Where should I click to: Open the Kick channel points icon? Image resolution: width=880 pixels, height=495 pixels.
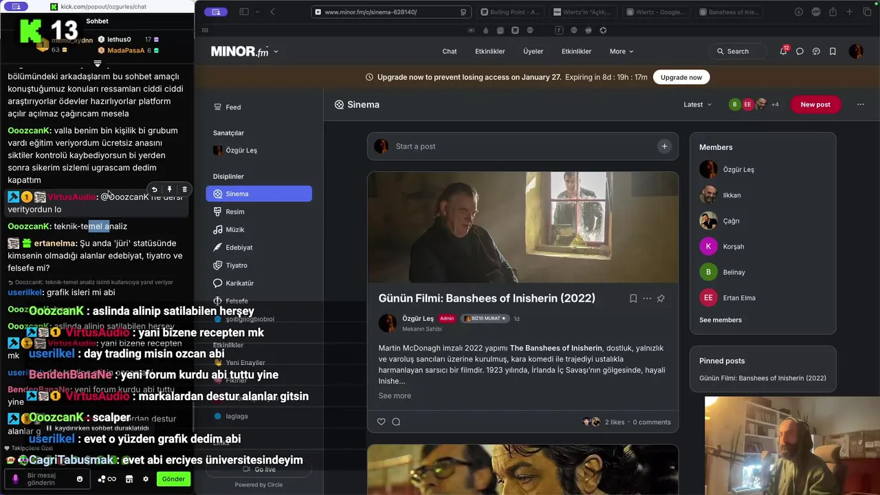(x=107, y=479)
